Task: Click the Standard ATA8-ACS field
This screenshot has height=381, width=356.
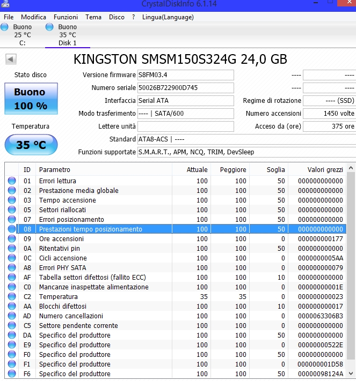Action: 246,139
